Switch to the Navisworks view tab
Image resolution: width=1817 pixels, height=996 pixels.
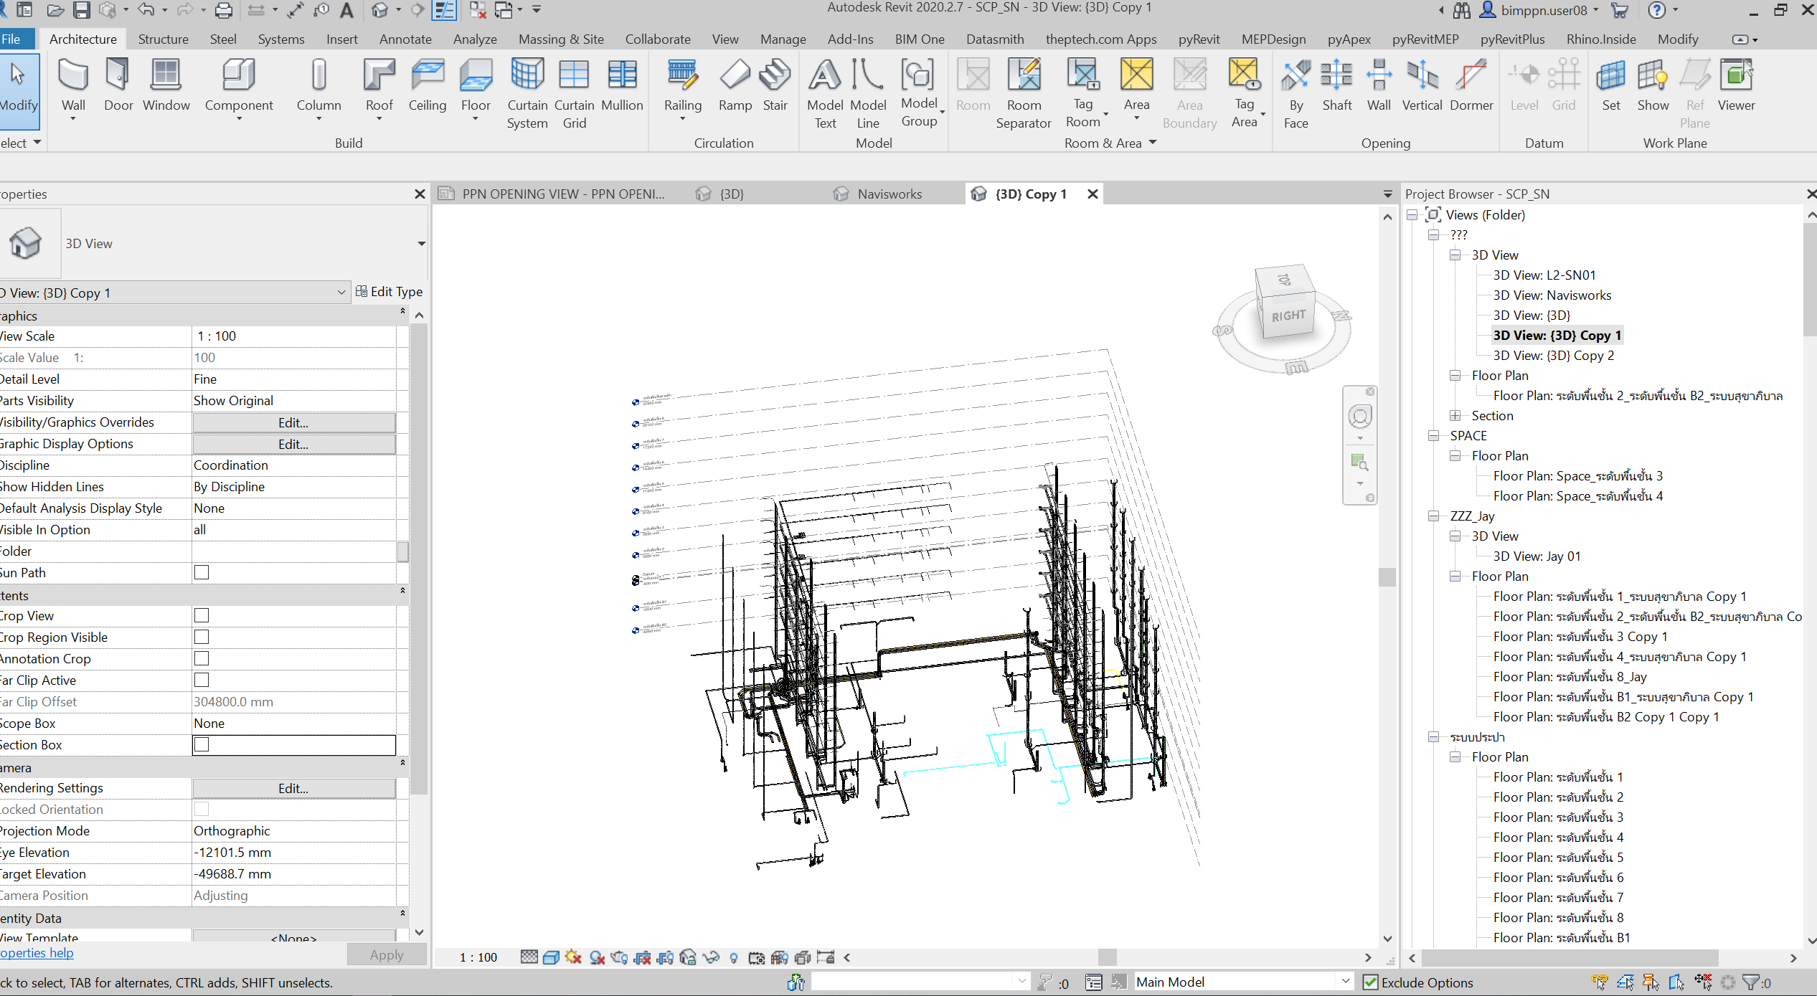pyautogui.click(x=889, y=194)
